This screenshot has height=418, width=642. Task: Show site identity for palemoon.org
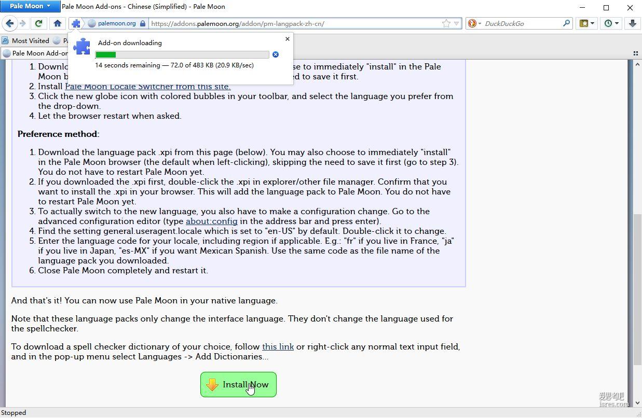pos(117,23)
